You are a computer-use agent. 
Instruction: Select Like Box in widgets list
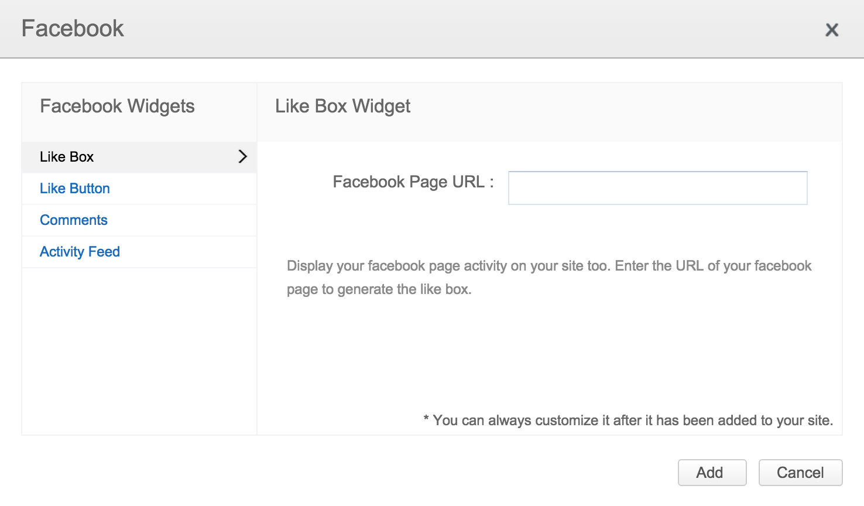click(67, 157)
